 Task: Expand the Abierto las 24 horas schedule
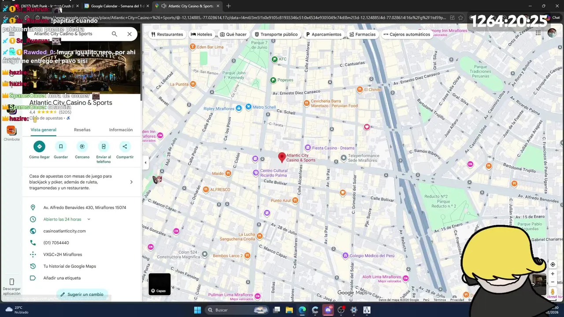89,219
